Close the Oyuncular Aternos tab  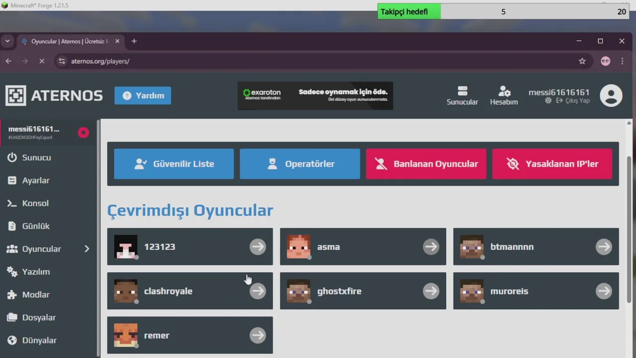click(x=117, y=41)
